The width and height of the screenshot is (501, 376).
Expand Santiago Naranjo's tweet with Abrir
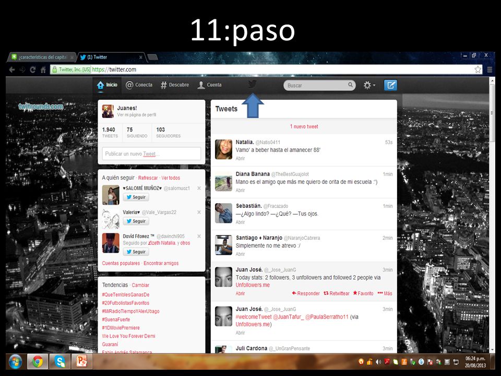pos(240,254)
